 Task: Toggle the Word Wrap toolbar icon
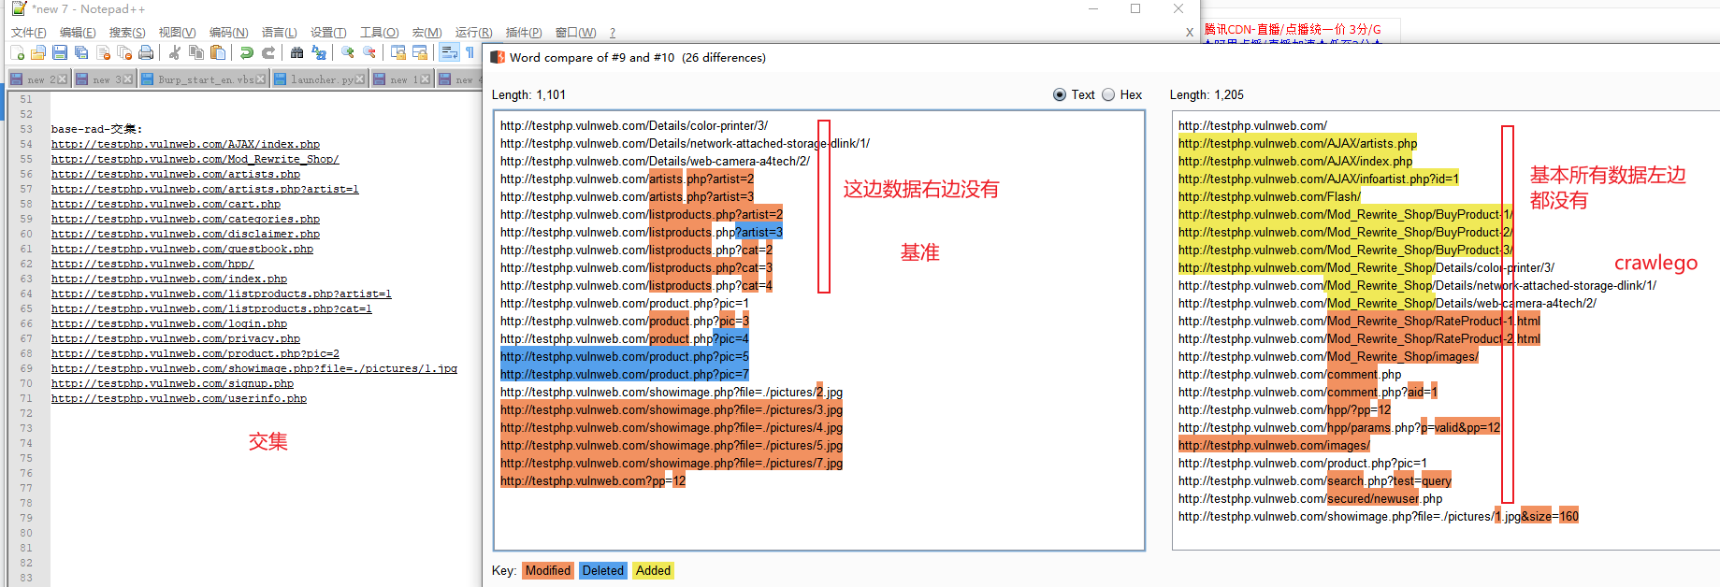449,52
